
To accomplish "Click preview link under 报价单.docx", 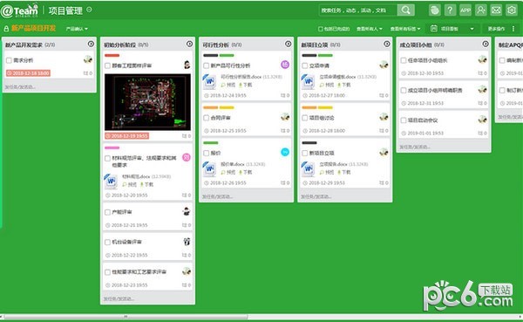I will 228,173.
